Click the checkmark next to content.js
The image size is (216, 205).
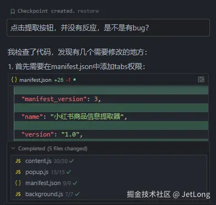coord(71,161)
